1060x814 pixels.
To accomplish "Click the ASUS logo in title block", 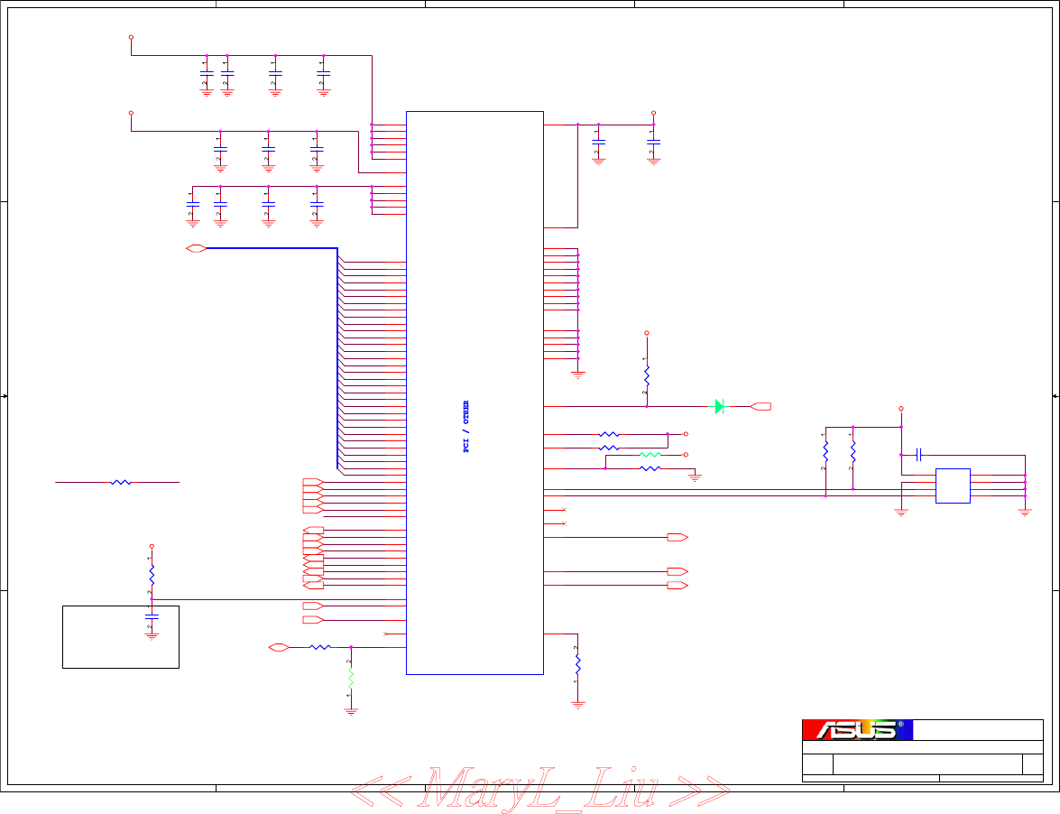I will [857, 730].
